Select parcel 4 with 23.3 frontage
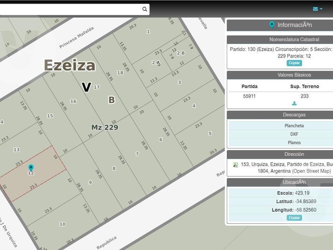The width and height of the screenshot is (333, 250). coord(194,106)
